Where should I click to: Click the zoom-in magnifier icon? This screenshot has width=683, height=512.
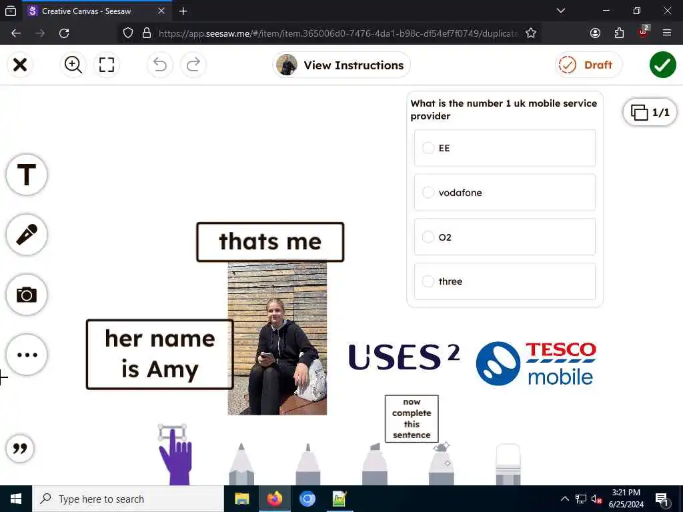pyautogui.click(x=73, y=65)
